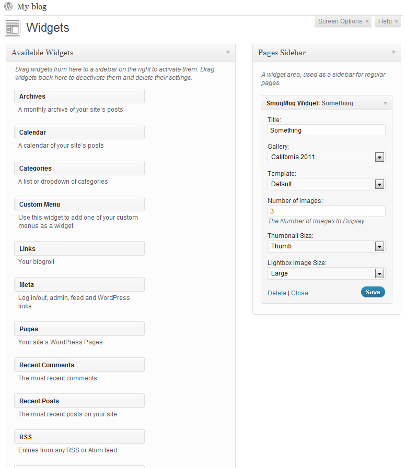Open the Help tab
The image size is (406, 468).
(x=388, y=21)
